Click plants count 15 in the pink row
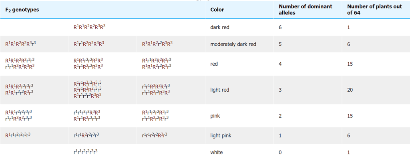This screenshot has height=161, width=410. pos(350,116)
